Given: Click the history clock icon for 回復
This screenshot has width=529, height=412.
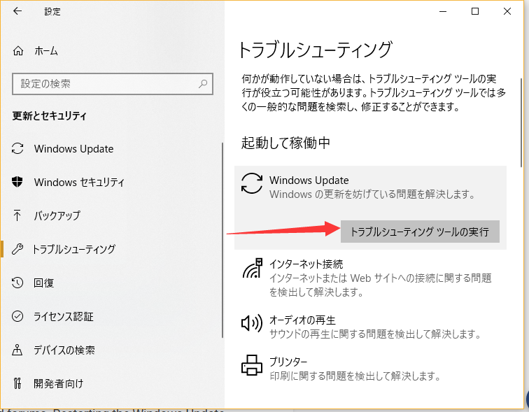Looking at the screenshot, I should pyautogui.click(x=17, y=283).
